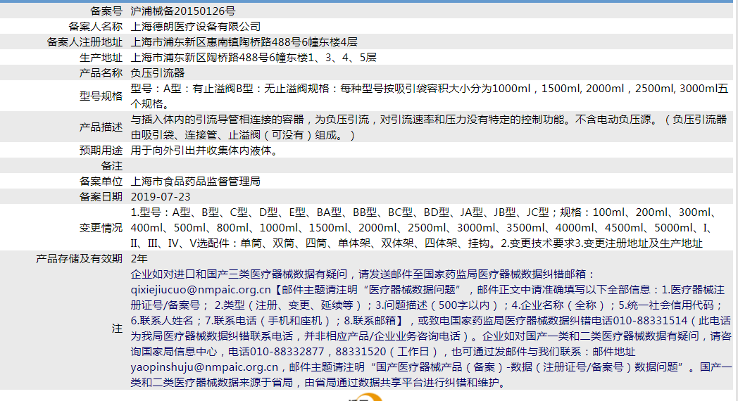
Task: Click the 备案人名称 label
Action: 96,26
